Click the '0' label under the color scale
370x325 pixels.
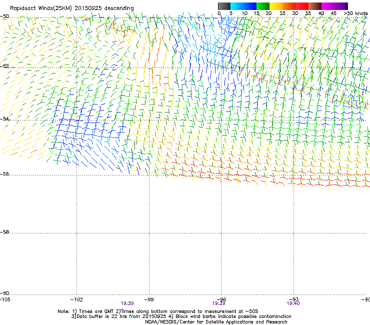219,13
